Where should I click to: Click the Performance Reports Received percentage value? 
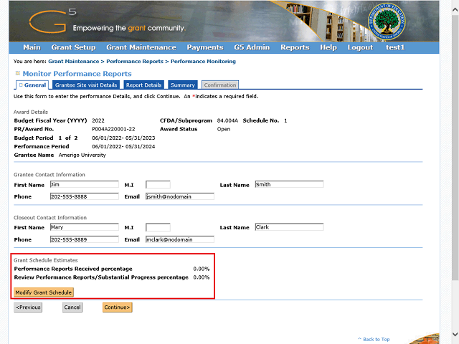click(202, 269)
